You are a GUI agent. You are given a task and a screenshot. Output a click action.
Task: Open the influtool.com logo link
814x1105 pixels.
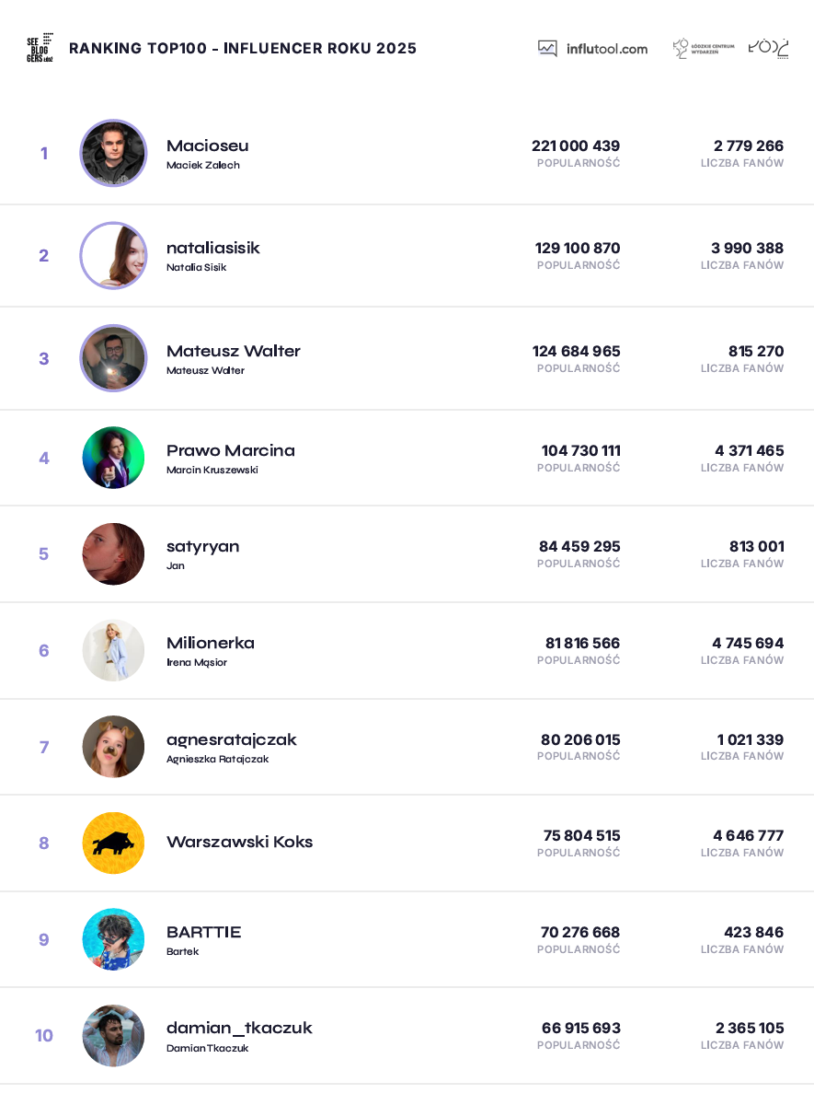pyautogui.click(x=592, y=49)
